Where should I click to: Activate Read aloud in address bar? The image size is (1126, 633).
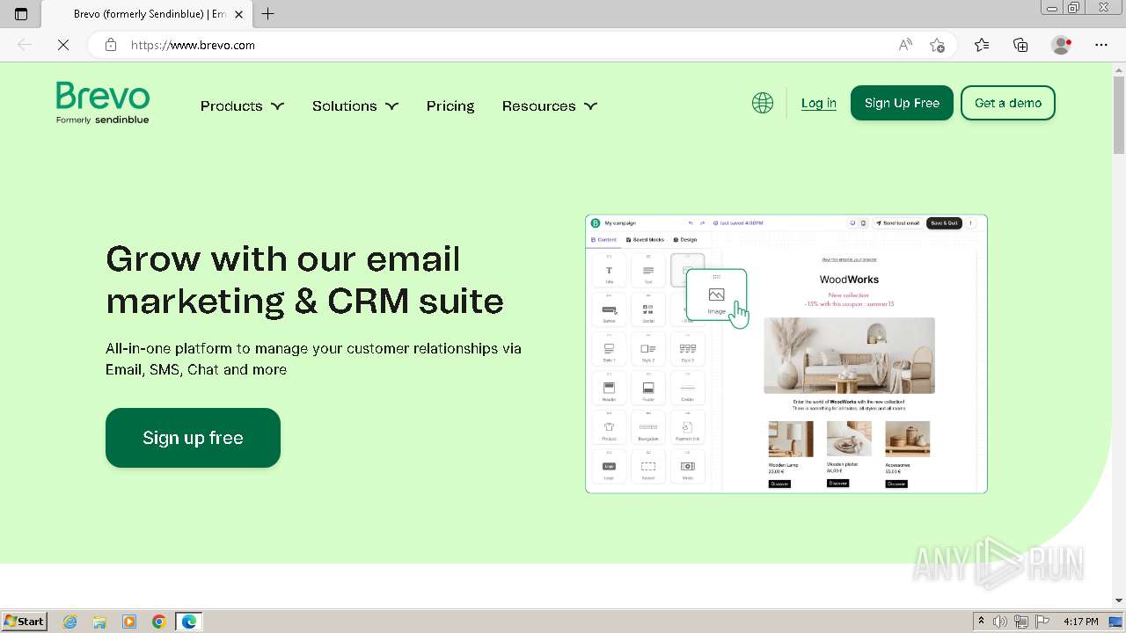pos(905,45)
